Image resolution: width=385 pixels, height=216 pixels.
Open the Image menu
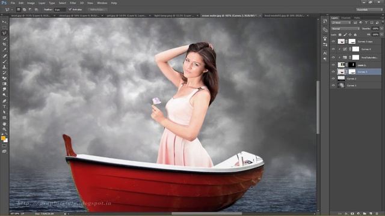coord(31,3)
